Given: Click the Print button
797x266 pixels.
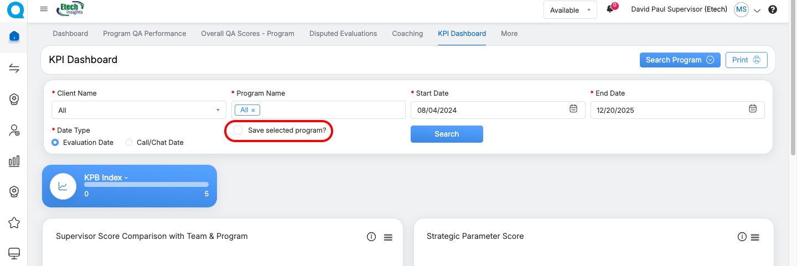Looking at the screenshot, I should 746,60.
